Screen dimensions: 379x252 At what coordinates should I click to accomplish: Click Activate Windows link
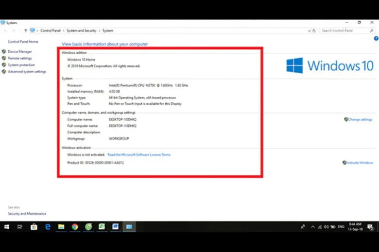tap(360, 163)
